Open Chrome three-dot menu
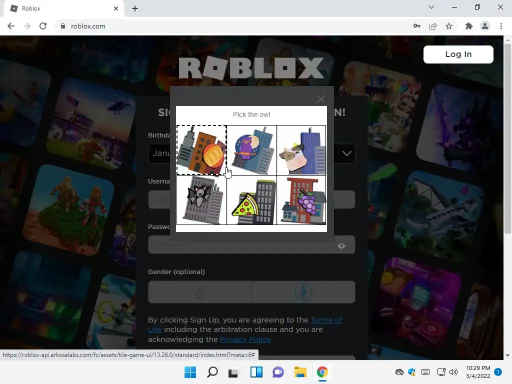Screen dimensions: 512x384 click(x=501, y=26)
